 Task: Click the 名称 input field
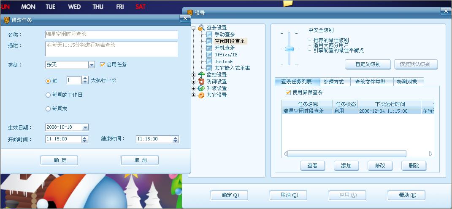[111, 34]
